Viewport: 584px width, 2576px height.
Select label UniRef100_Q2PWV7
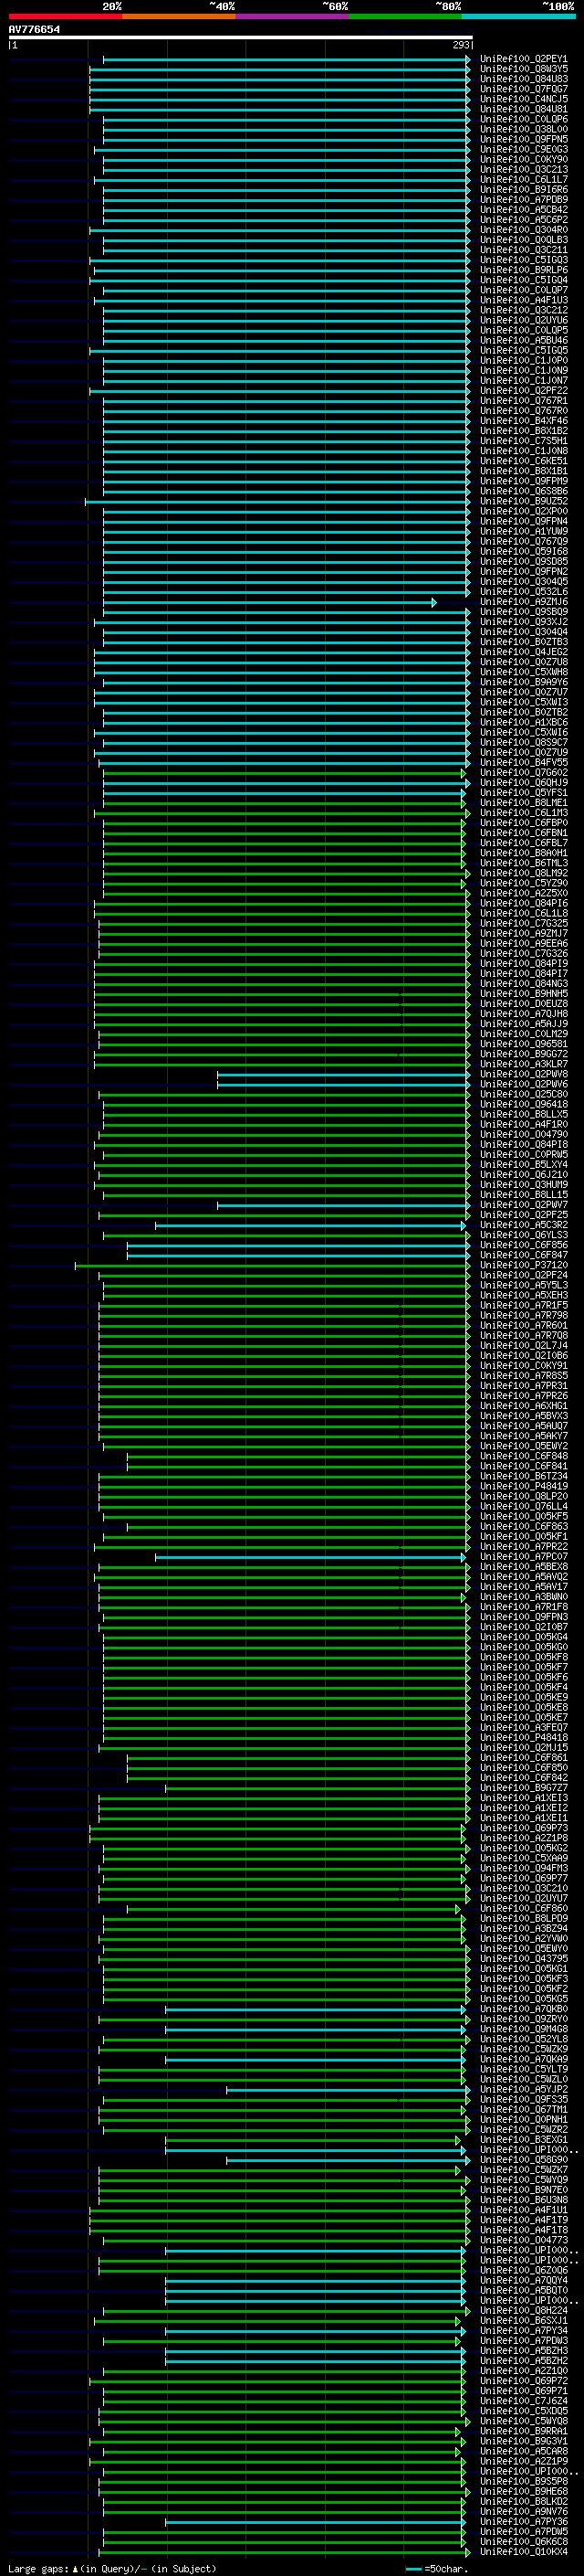[x=523, y=1205]
